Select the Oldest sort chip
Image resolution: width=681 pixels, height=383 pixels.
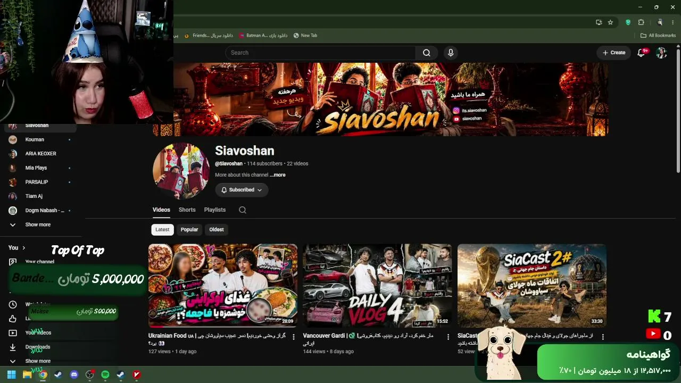(x=217, y=230)
